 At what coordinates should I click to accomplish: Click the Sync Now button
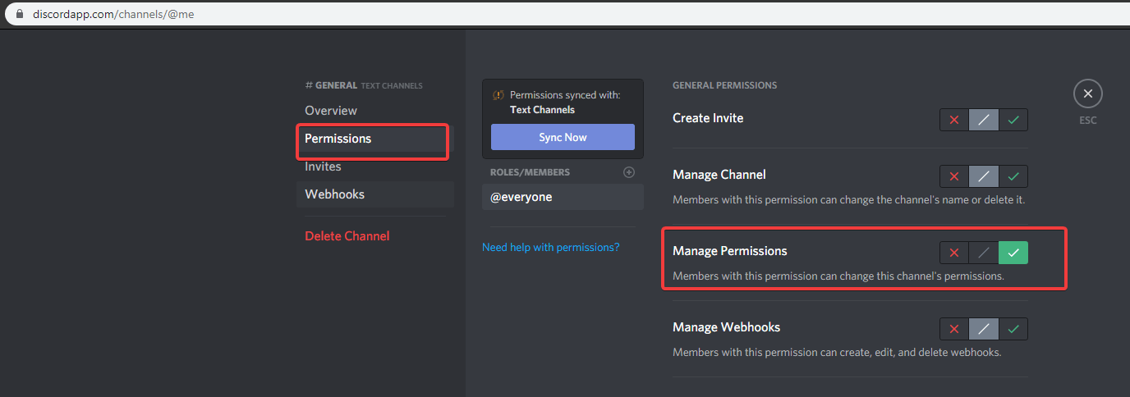563,137
